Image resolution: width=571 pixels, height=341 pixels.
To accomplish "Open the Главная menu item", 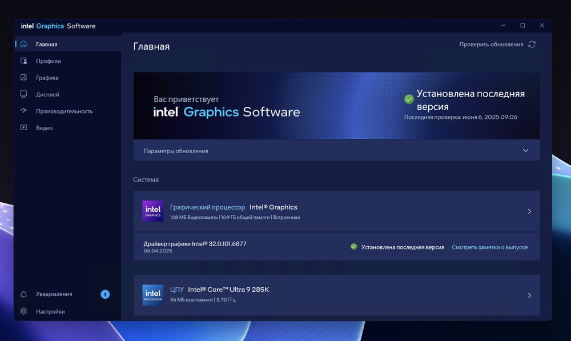I will click(x=68, y=44).
